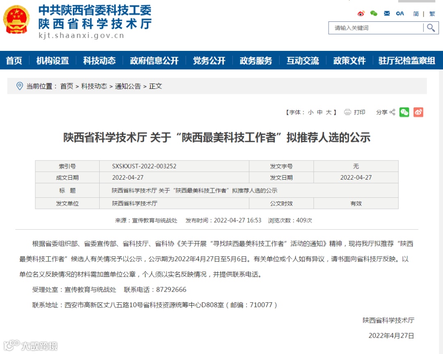The width and height of the screenshot is (443, 354).
Task: Open the 机构设置 navigation item
Action: [x=53, y=60]
